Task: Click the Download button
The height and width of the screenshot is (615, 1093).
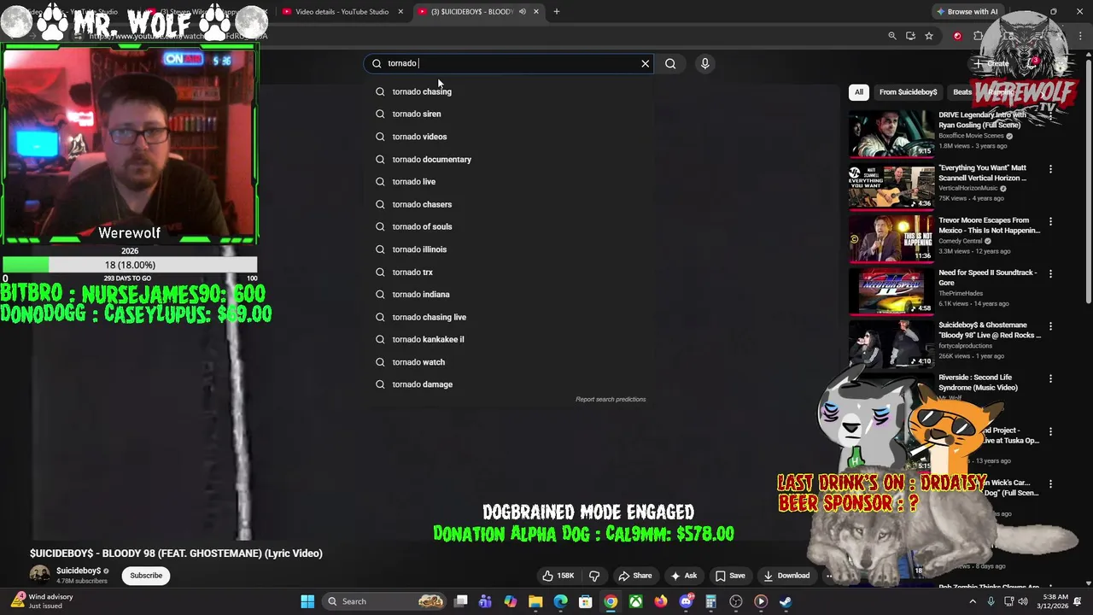Action: coord(786,576)
